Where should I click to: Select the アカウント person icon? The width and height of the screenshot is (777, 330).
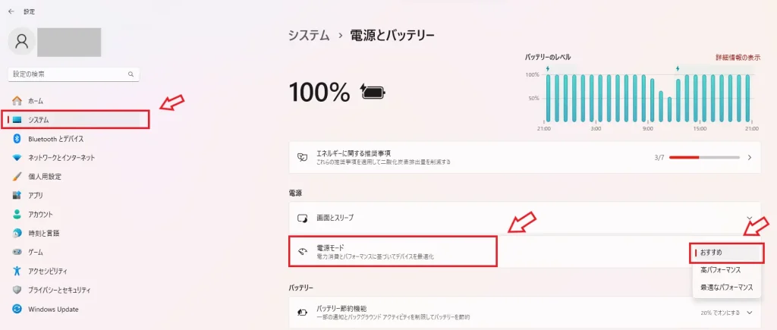17,214
